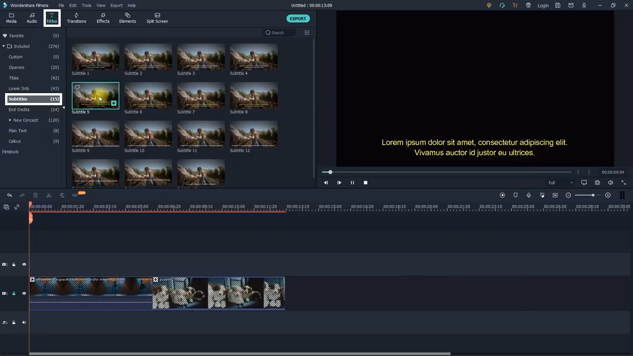
Task: Switch to the Effects tab
Action: point(103,18)
